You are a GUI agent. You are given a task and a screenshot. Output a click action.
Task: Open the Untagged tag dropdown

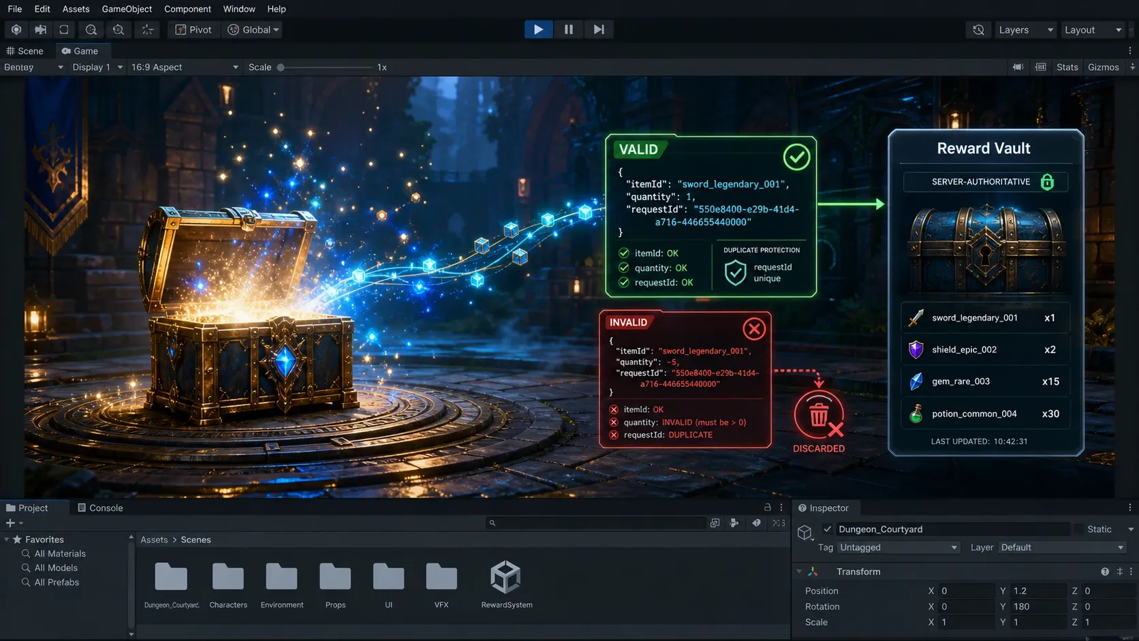[x=898, y=548]
